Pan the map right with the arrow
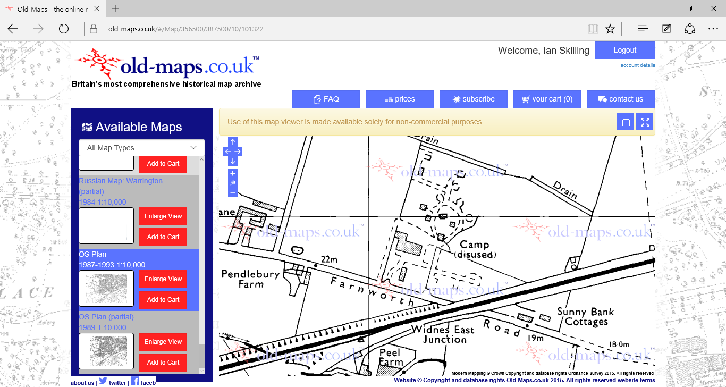This screenshot has width=726, height=387. [x=238, y=152]
